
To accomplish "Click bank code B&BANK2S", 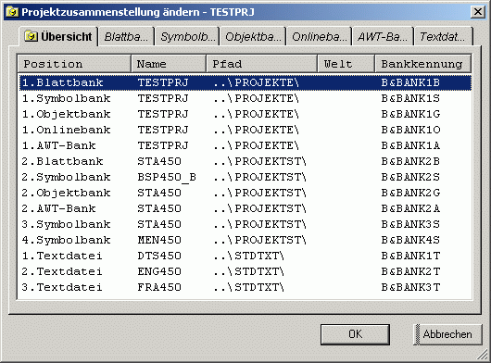I will (x=410, y=177).
